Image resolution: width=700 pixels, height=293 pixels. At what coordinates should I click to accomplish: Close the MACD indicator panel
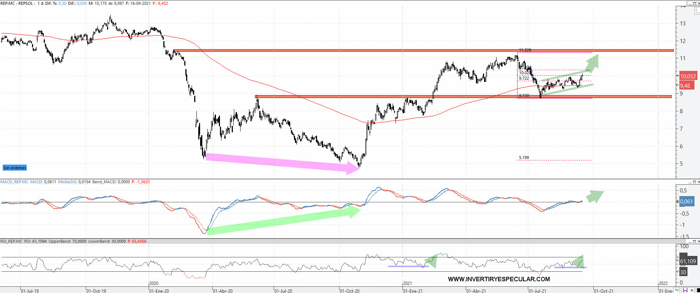point(698,182)
